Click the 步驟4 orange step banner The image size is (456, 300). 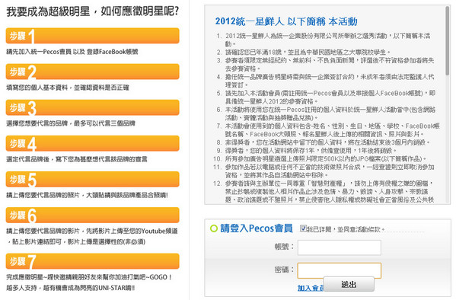[x=92, y=143]
